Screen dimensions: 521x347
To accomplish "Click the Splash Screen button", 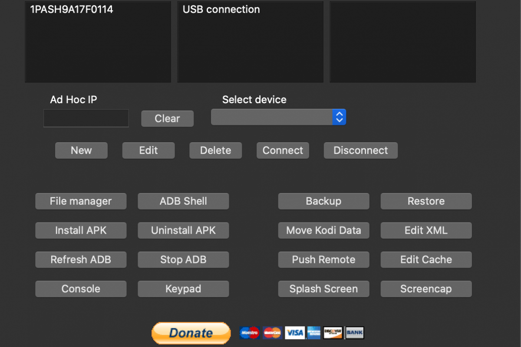I will coord(323,289).
